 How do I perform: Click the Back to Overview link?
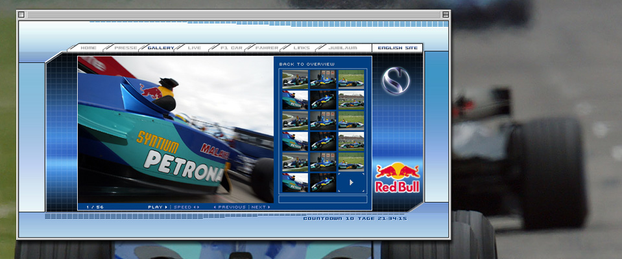(x=307, y=64)
